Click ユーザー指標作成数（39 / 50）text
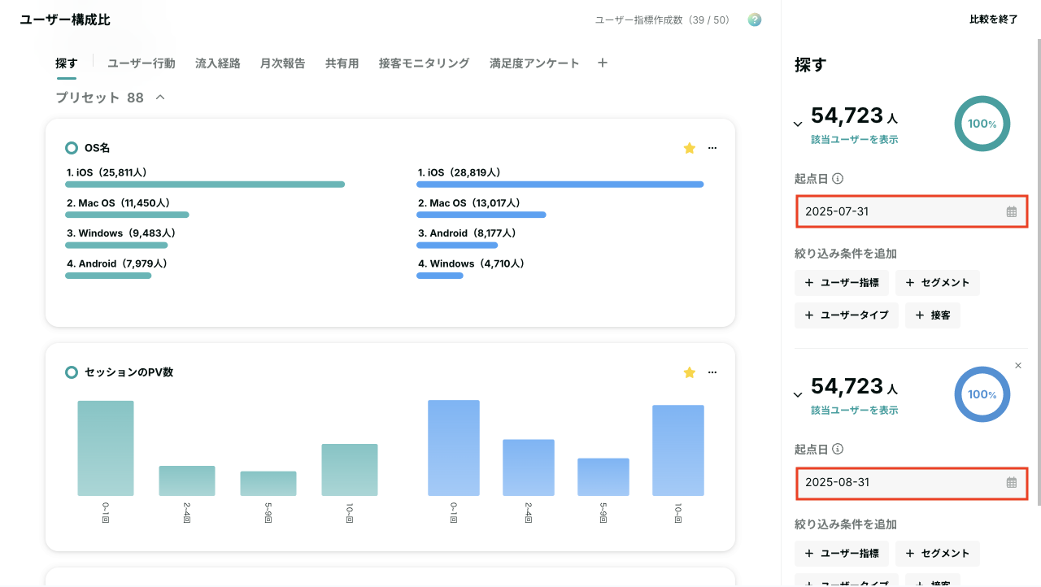Image resolution: width=1041 pixels, height=587 pixels. click(663, 20)
